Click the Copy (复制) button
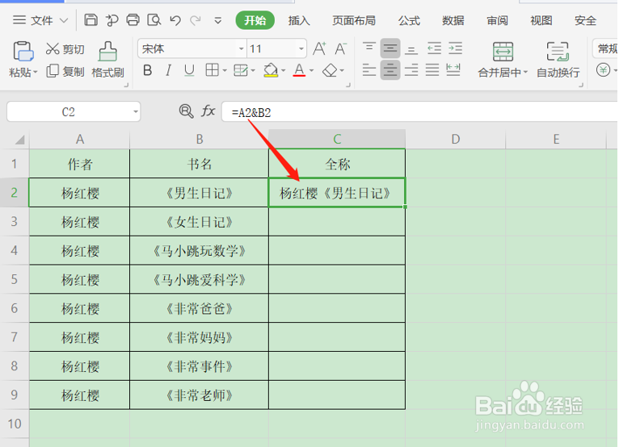This screenshot has width=619, height=447. (x=65, y=71)
